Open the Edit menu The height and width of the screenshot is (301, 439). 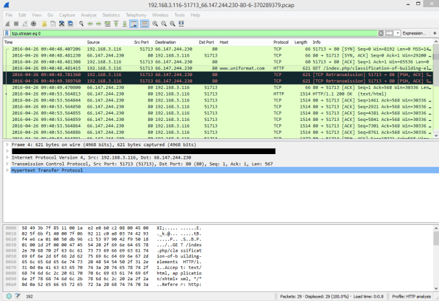[22, 15]
